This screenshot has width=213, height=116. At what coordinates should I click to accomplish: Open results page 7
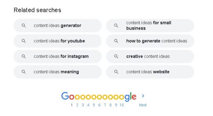105,105
